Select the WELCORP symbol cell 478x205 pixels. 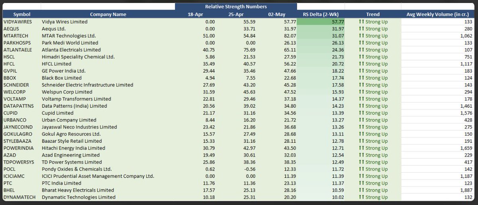[x=14, y=92]
